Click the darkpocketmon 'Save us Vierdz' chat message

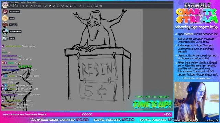tap(17, 59)
